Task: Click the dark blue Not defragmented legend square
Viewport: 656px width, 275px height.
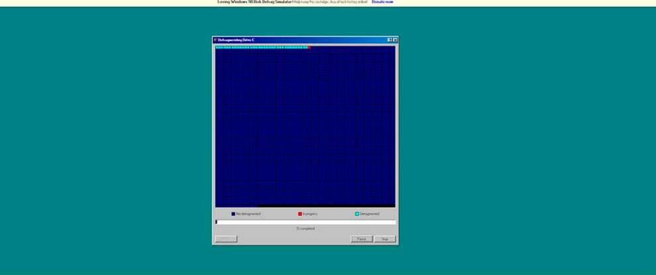Action: [233, 214]
